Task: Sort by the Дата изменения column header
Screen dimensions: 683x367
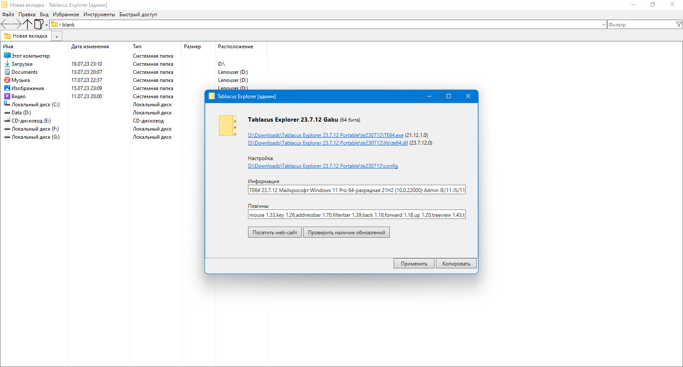Action: (99, 47)
